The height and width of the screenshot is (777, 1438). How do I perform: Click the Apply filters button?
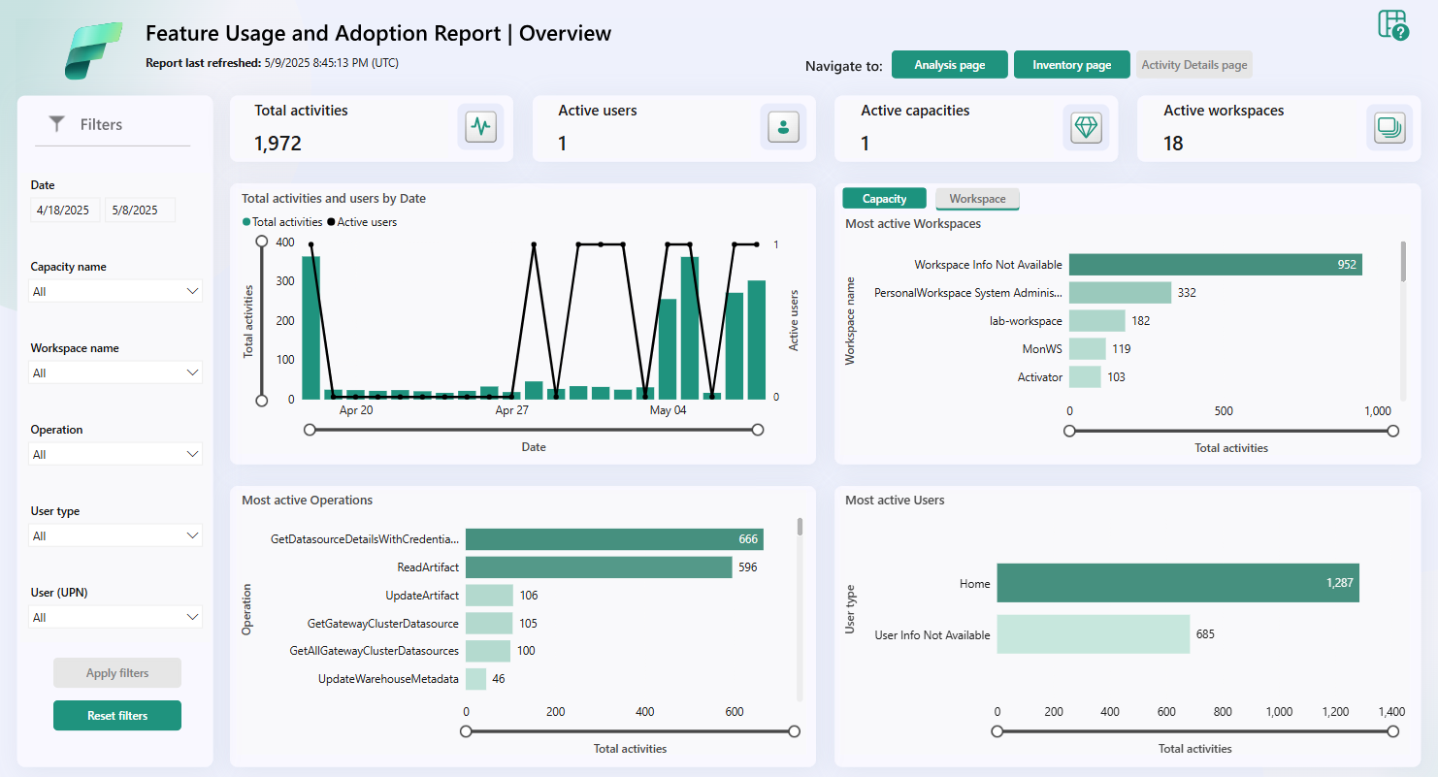point(116,672)
